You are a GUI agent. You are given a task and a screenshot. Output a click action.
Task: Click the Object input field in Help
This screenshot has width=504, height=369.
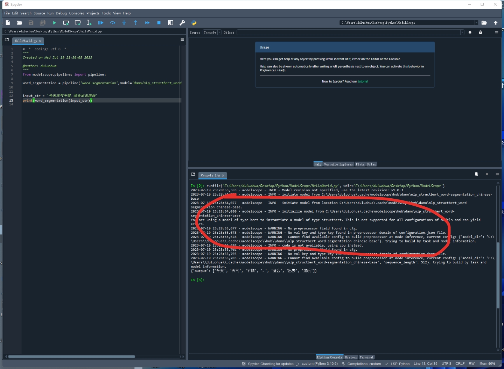348,33
